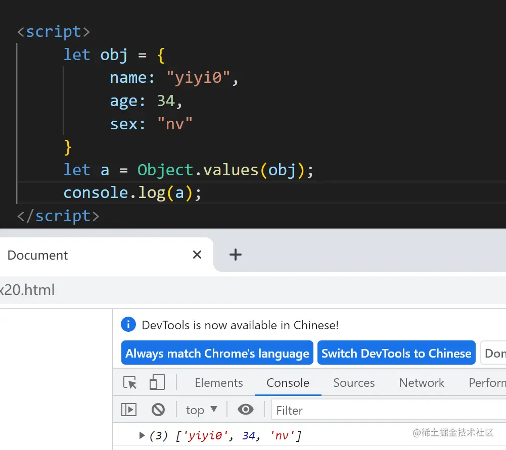Click 'nv' in console output

pyautogui.click(x=282, y=436)
